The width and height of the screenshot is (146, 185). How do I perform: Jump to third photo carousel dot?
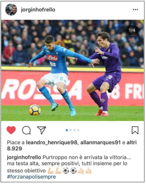click(74, 130)
